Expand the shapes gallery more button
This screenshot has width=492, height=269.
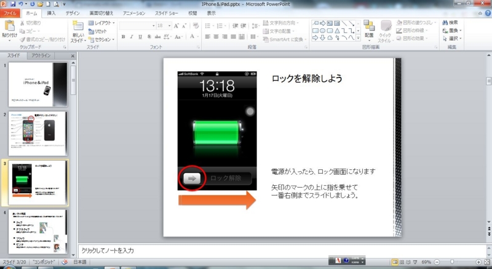pos(358,38)
